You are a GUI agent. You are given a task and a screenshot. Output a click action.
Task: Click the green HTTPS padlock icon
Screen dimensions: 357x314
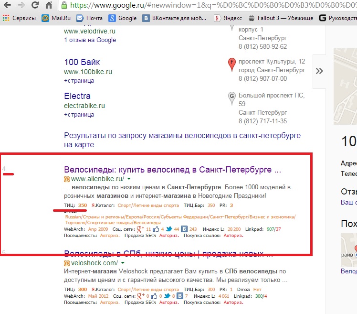click(64, 5)
